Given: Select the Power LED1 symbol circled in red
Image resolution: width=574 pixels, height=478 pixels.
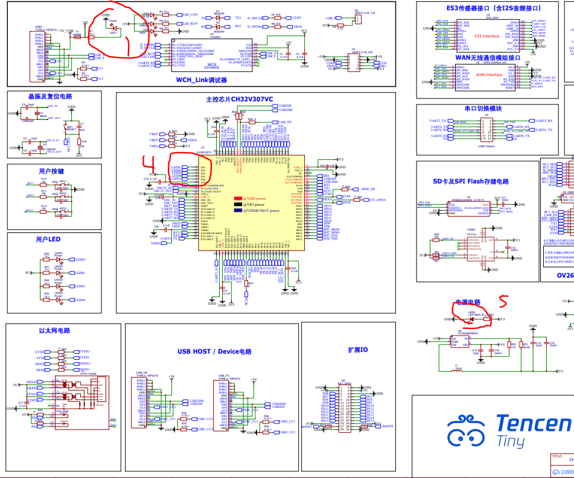Looking at the screenshot, I should coord(113,28).
